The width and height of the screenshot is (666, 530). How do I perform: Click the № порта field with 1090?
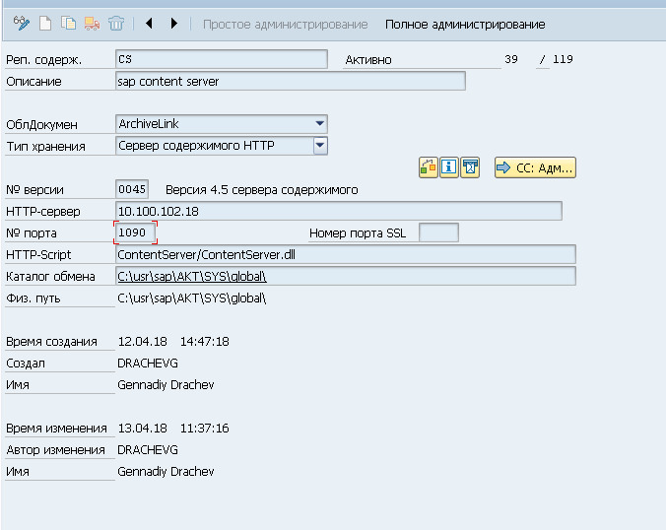point(135,233)
